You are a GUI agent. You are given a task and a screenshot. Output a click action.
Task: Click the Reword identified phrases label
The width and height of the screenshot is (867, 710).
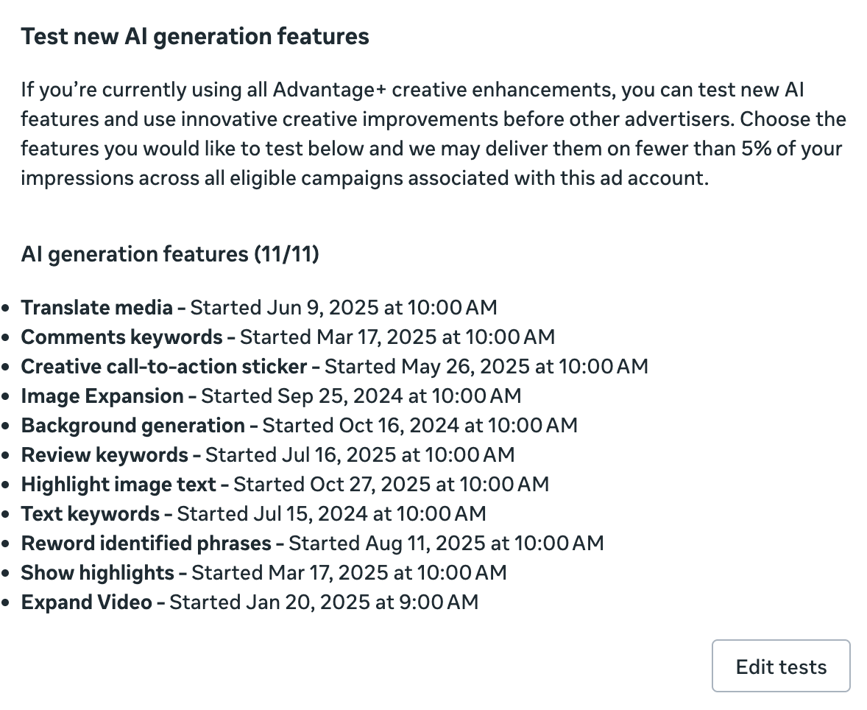(x=146, y=544)
